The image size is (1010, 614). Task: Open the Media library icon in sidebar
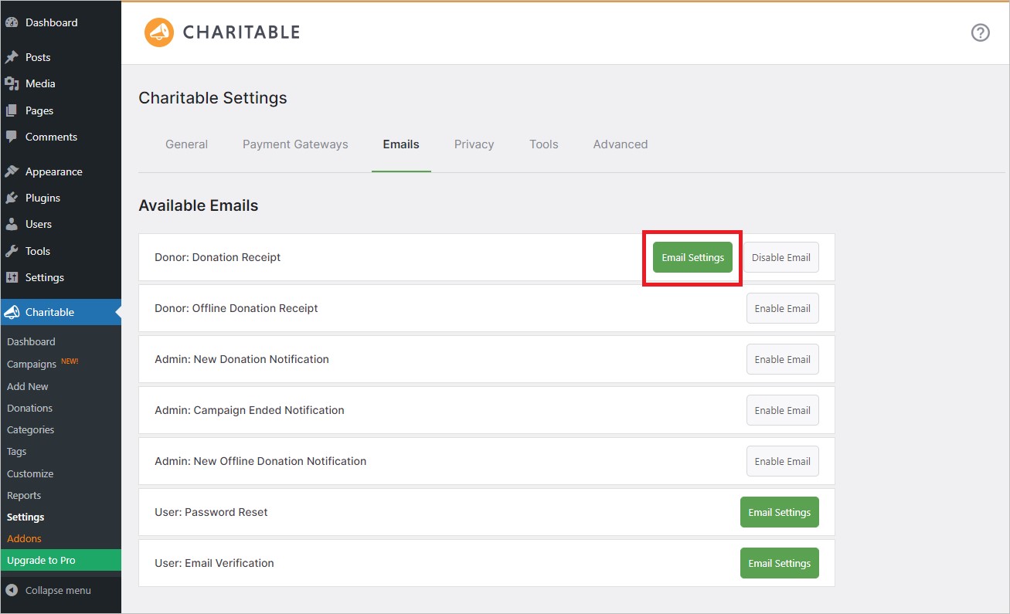[x=12, y=83]
